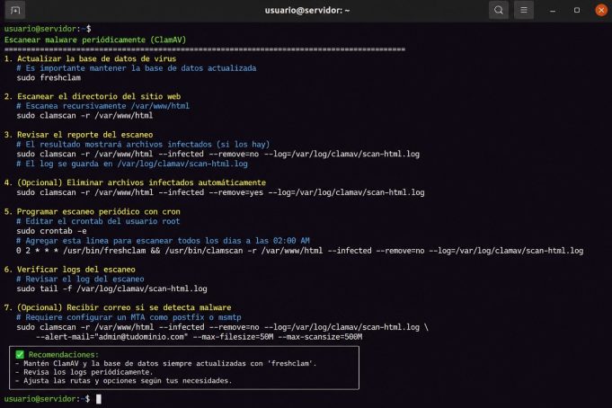Minimize the terminal window

[553, 11]
